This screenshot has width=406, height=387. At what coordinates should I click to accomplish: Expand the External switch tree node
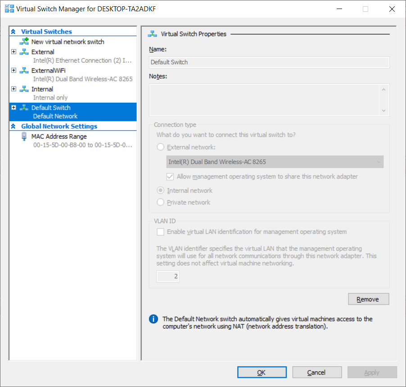[x=14, y=52]
